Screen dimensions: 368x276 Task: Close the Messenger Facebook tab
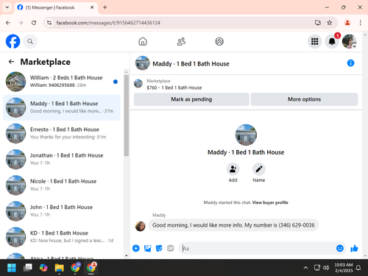[92, 7]
